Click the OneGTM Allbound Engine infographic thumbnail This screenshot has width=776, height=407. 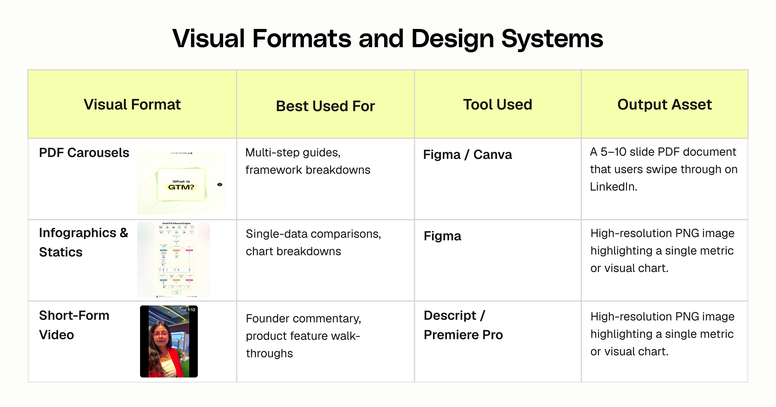174,260
